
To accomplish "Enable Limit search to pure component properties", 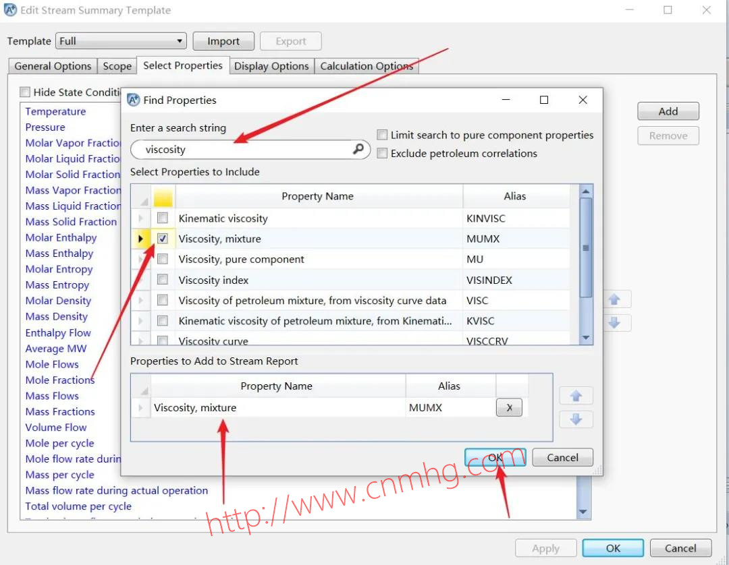I will click(x=381, y=135).
